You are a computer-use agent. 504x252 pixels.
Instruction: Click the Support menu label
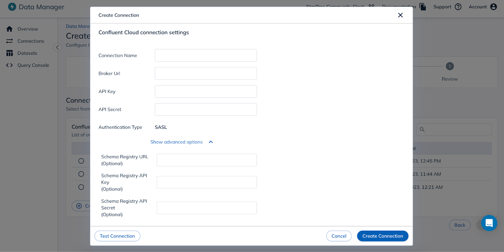[442, 7]
